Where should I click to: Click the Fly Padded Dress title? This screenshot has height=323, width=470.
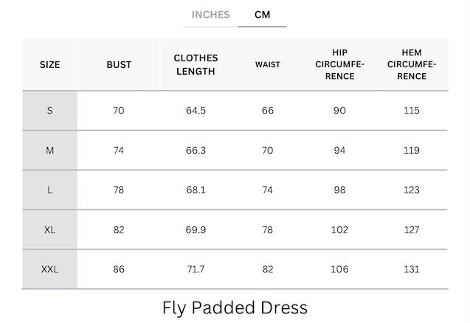(x=235, y=307)
